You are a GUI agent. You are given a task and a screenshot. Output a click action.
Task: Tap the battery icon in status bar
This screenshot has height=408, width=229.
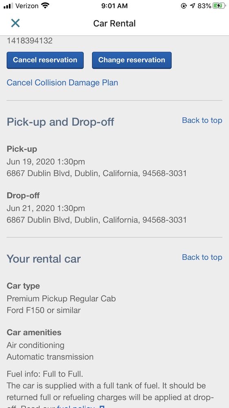[x=219, y=6]
